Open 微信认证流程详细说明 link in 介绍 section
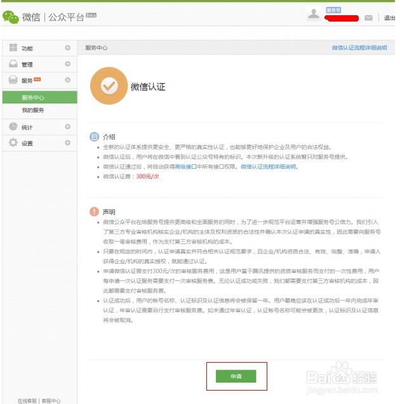This screenshot has height=404, width=400. click(268, 167)
